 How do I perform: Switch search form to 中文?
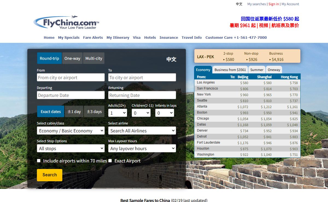[x=171, y=59]
